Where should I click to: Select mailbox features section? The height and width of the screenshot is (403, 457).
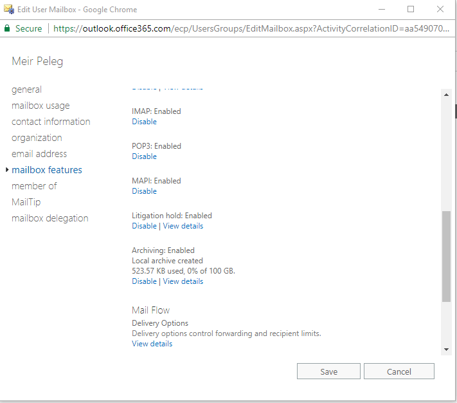click(x=47, y=170)
